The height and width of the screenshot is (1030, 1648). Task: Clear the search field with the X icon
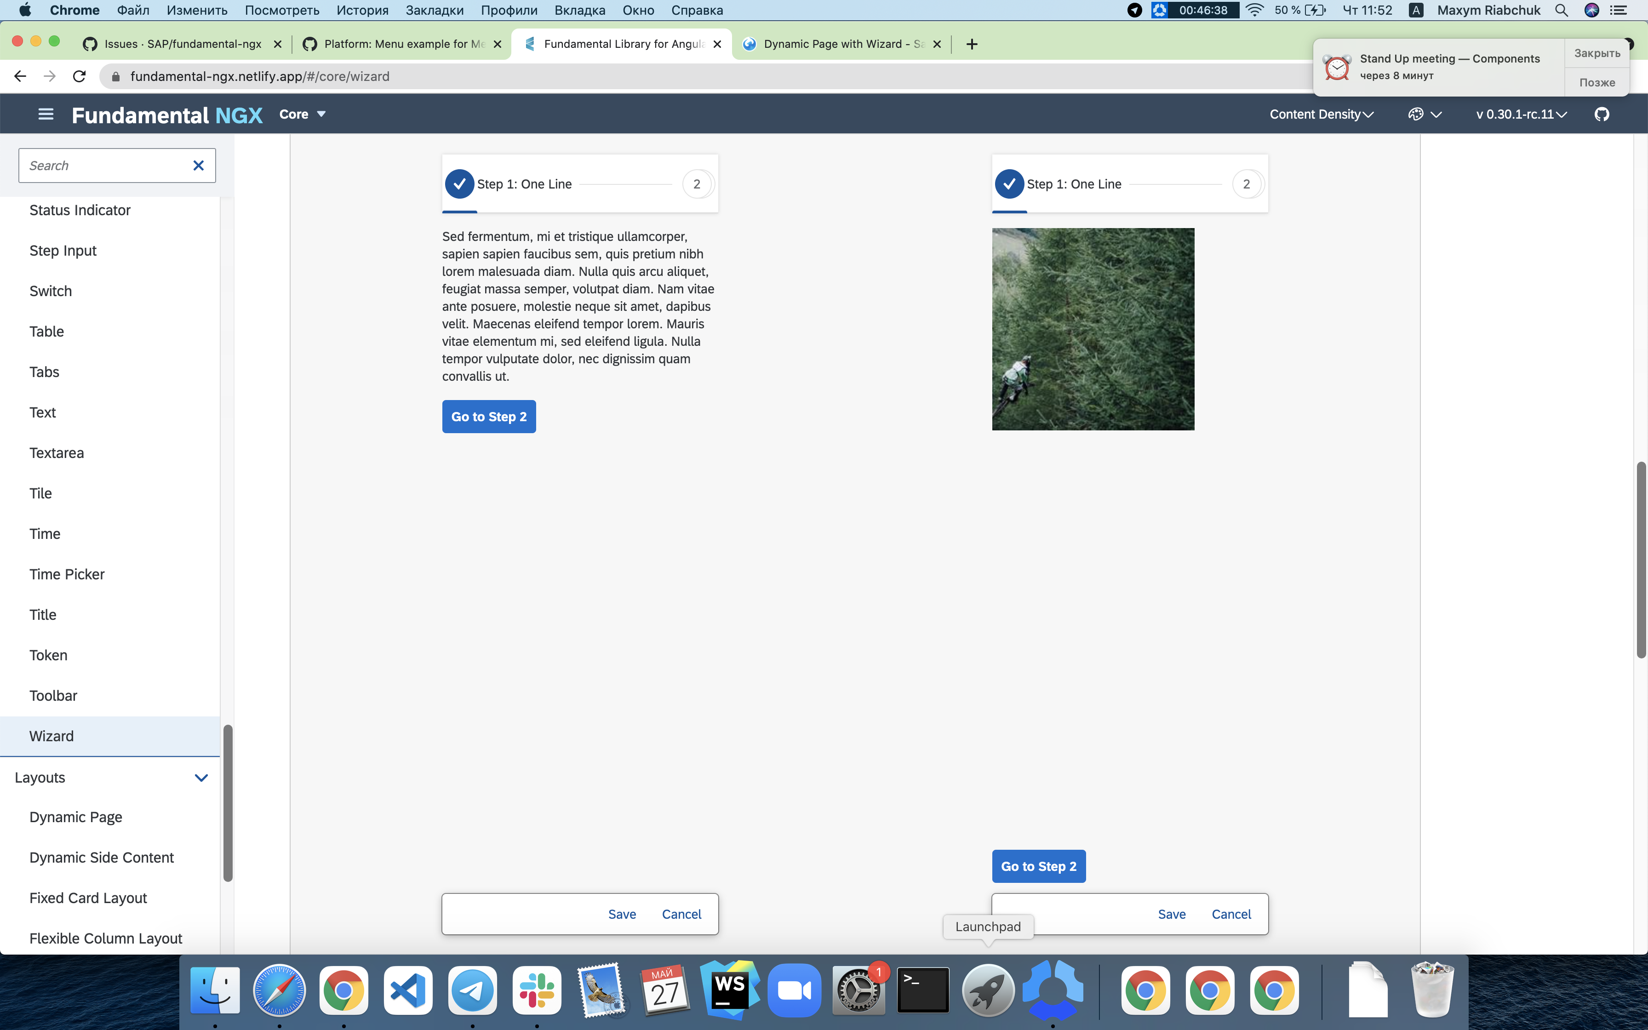tap(198, 166)
